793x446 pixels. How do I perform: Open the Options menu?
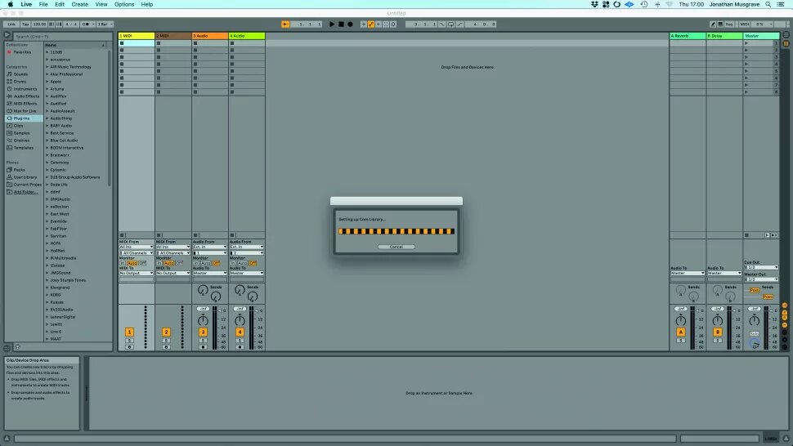pos(124,4)
